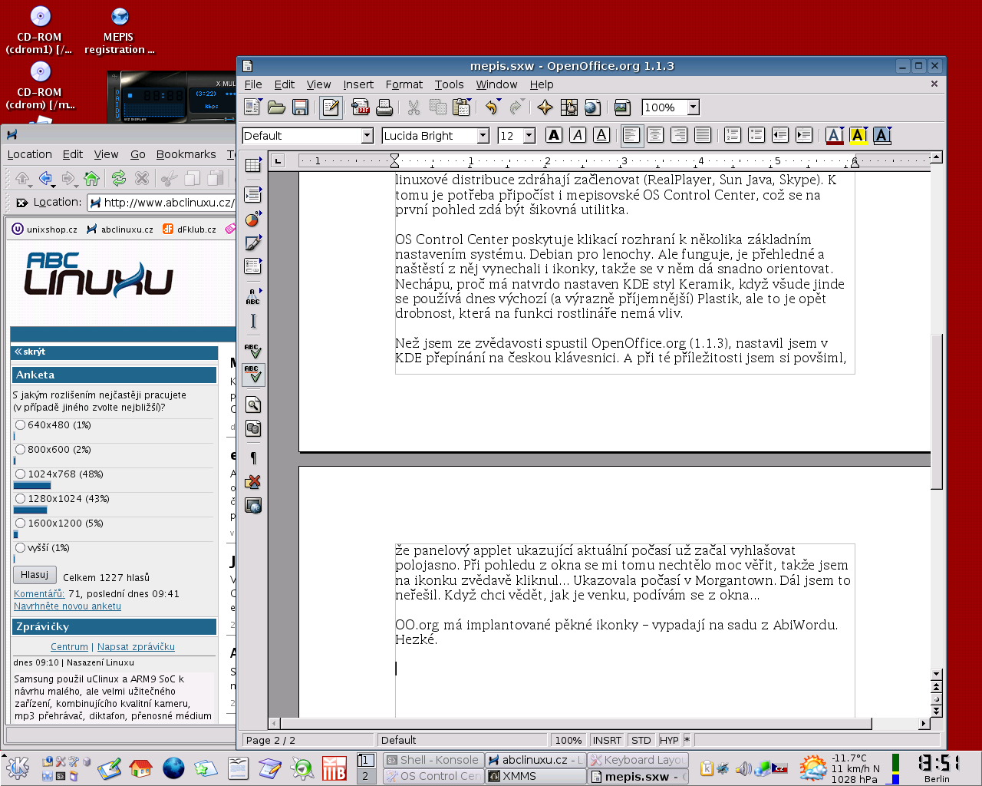Open the Gallery picture icon
This screenshot has height=786, width=982.
(x=622, y=107)
